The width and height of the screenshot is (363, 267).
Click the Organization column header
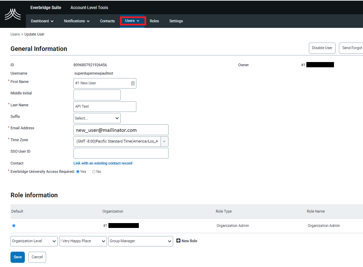tap(113, 211)
